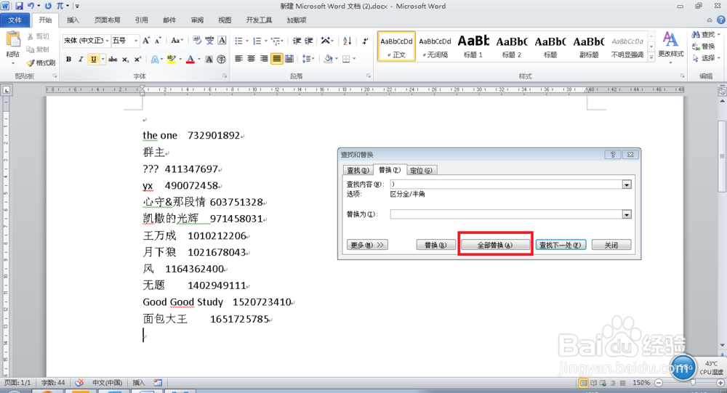Click the decrease indent icon
Screen dimensions: 727x393
297,41
